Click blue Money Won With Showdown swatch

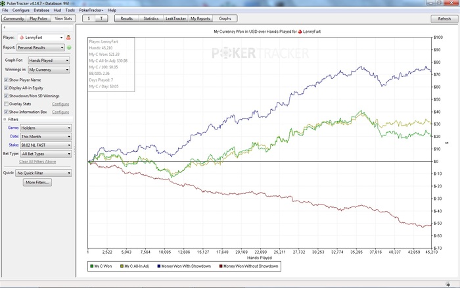tap(159, 266)
